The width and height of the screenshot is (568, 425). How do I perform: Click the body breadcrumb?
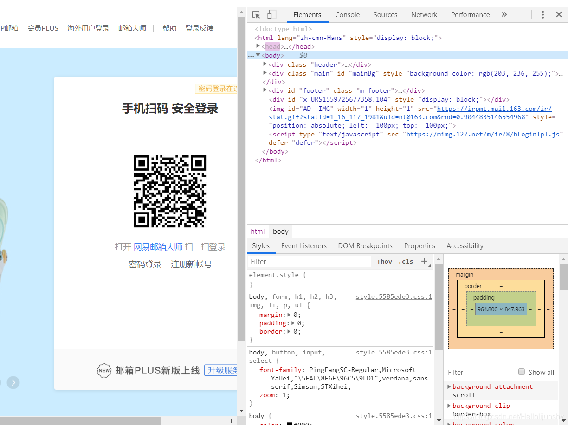281,231
